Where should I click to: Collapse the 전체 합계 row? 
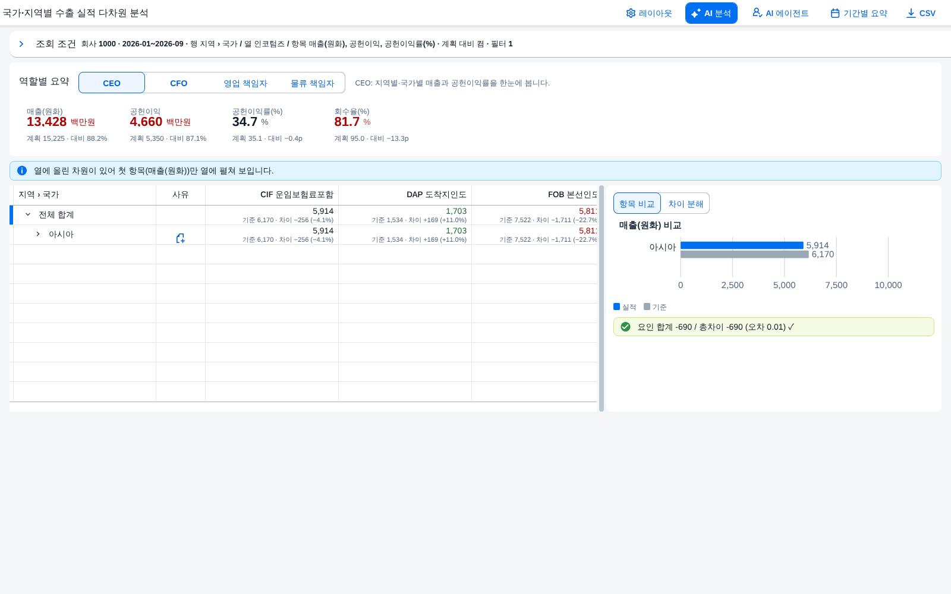point(27,214)
